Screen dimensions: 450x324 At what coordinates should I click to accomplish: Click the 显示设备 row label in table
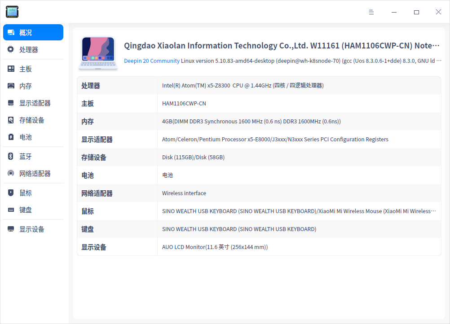[94, 247]
